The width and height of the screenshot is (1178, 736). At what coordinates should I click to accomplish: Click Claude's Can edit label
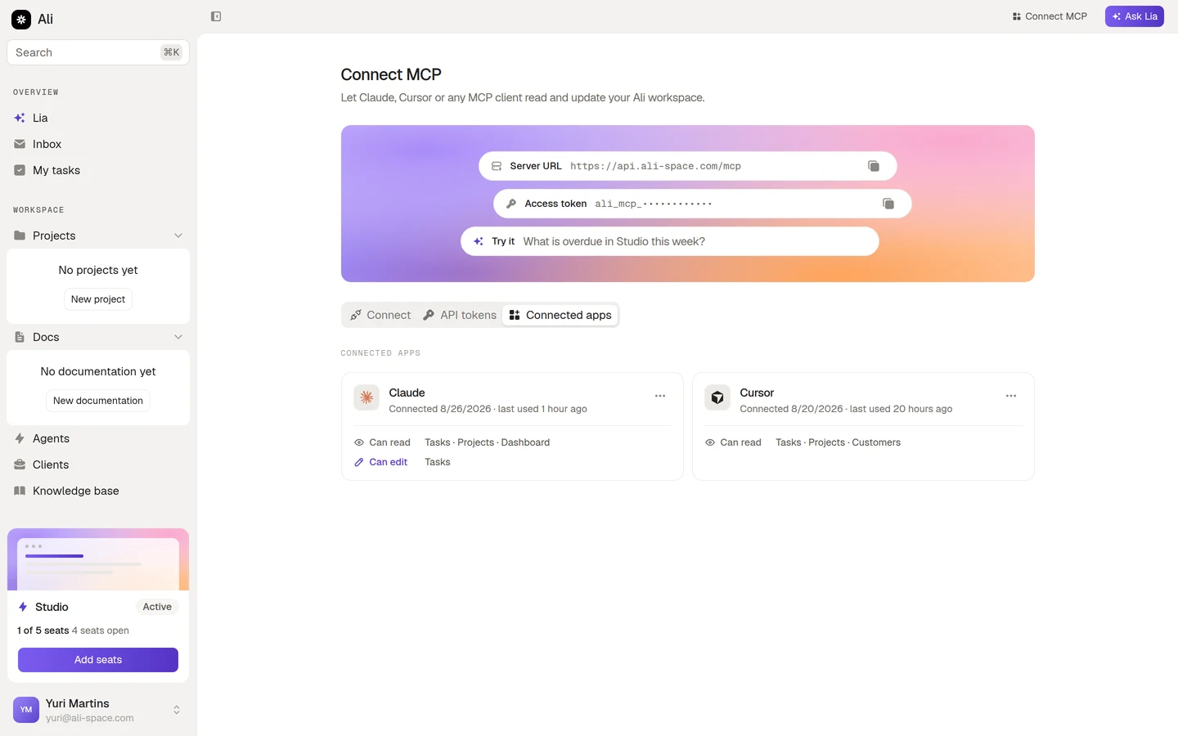click(x=388, y=462)
